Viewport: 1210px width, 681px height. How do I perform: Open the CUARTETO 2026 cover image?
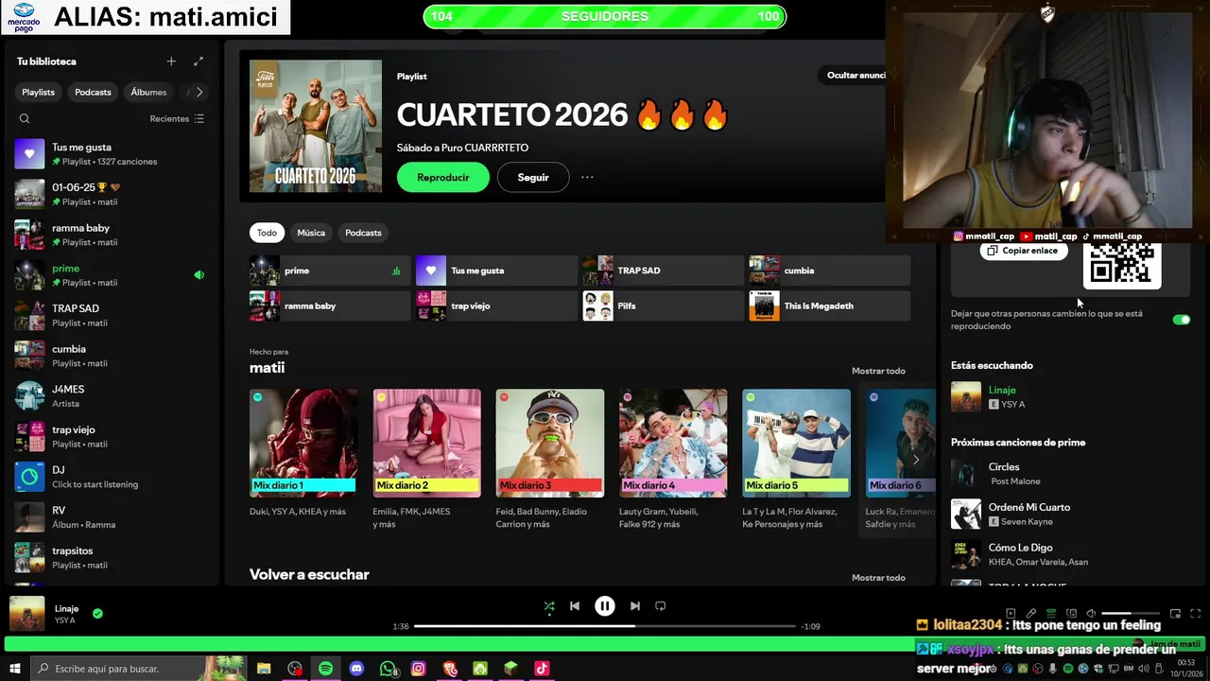316,127
